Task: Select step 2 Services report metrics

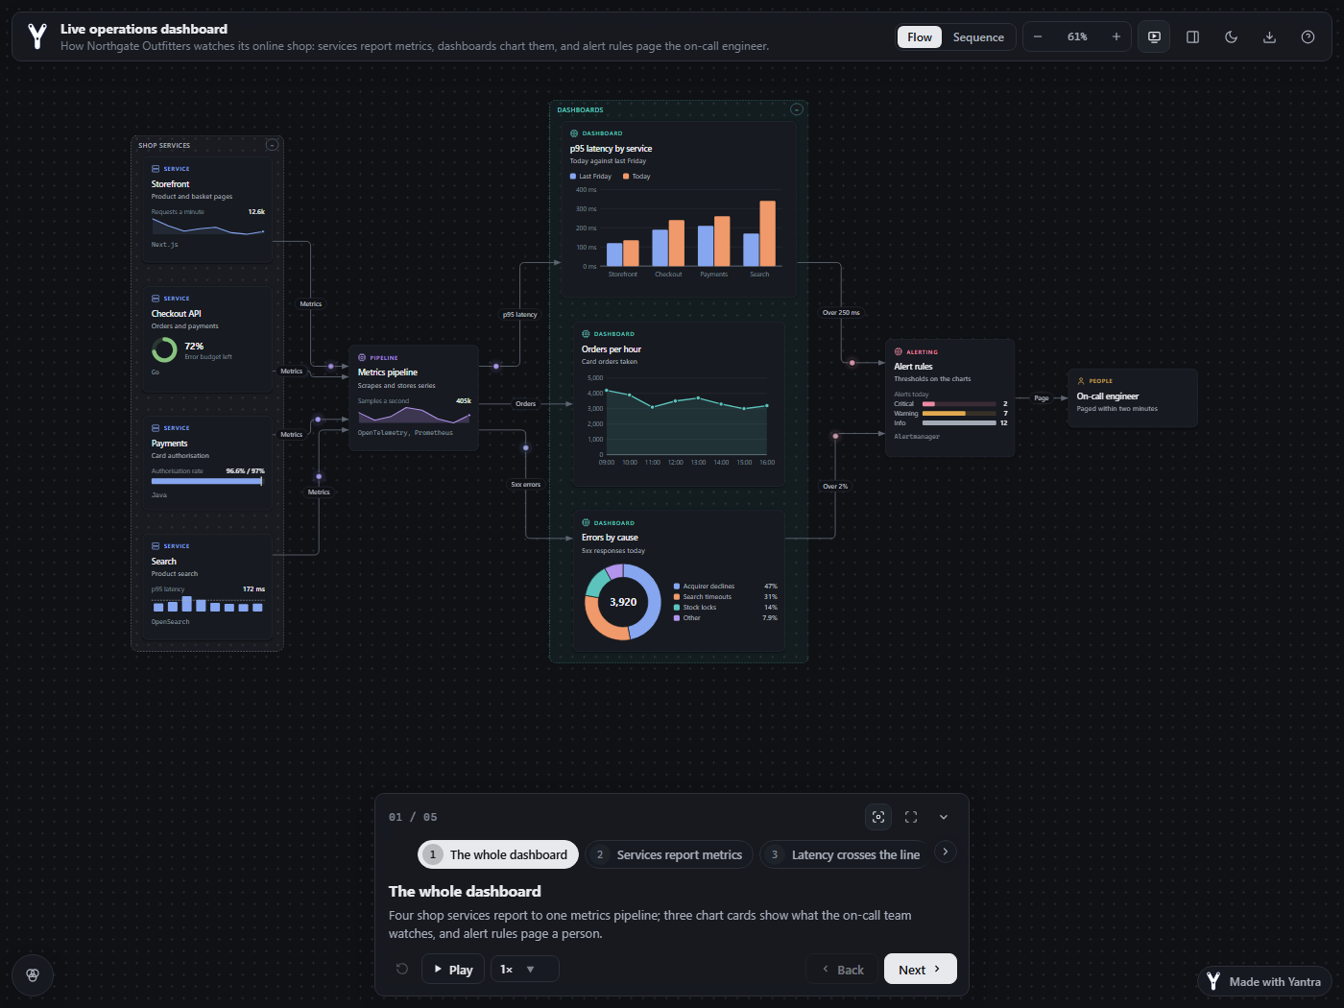Action: [x=669, y=854]
